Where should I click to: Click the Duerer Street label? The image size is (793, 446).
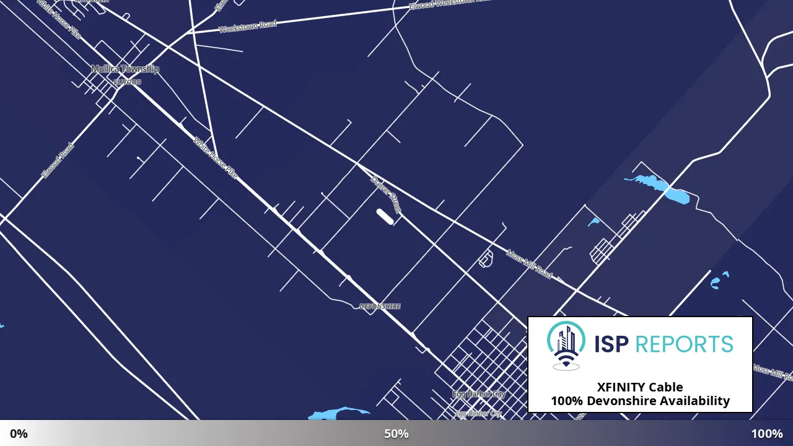(x=386, y=195)
